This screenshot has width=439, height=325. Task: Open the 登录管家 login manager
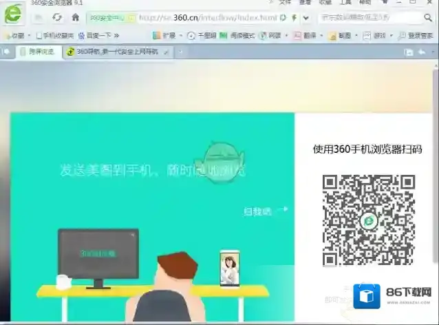pos(416,36)
